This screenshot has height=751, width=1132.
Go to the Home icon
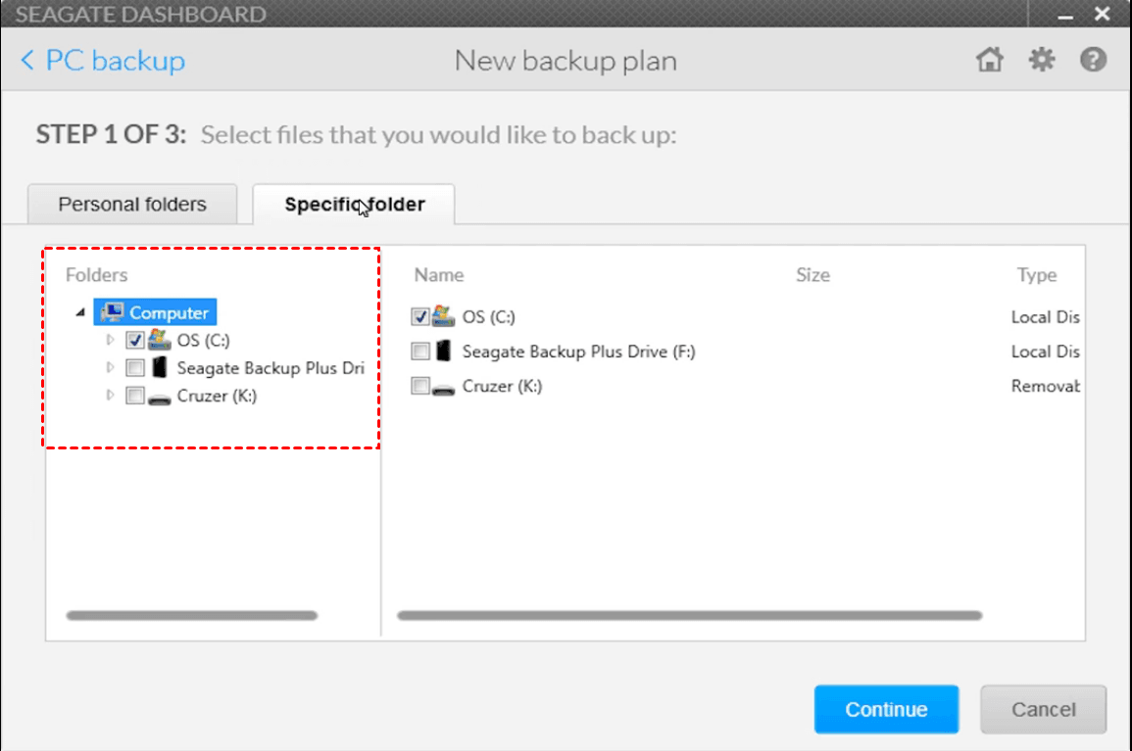(x=990, y=61)
